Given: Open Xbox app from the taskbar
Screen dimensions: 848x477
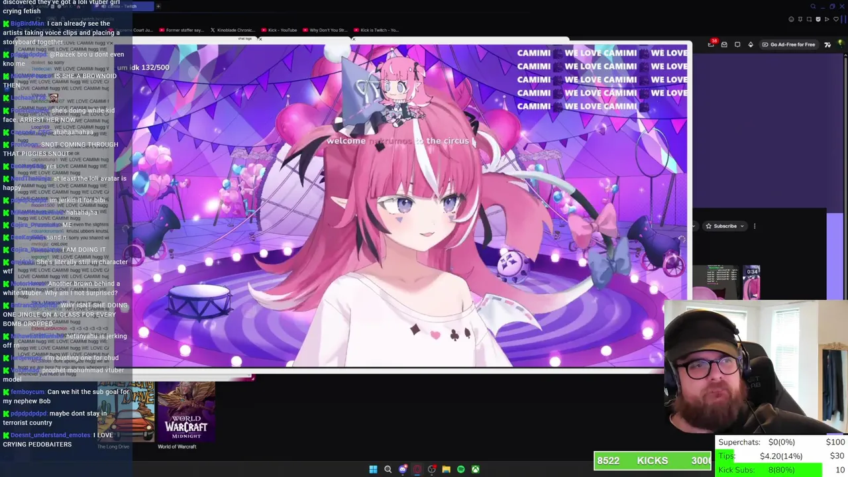Looking at the screenshot, I should (476, 470).
